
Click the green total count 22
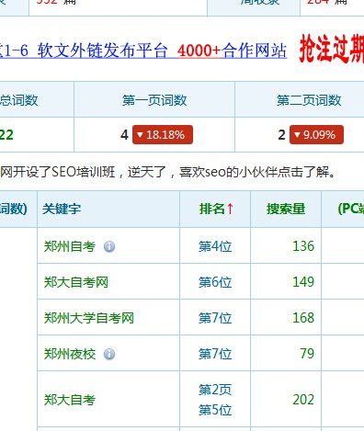pos(6,135)
